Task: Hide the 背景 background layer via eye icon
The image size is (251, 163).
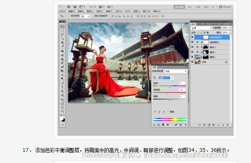Action: click(x=192, y=62)
